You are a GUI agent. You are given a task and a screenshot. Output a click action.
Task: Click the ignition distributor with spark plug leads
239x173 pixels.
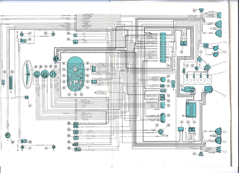[x=207, y=67]
